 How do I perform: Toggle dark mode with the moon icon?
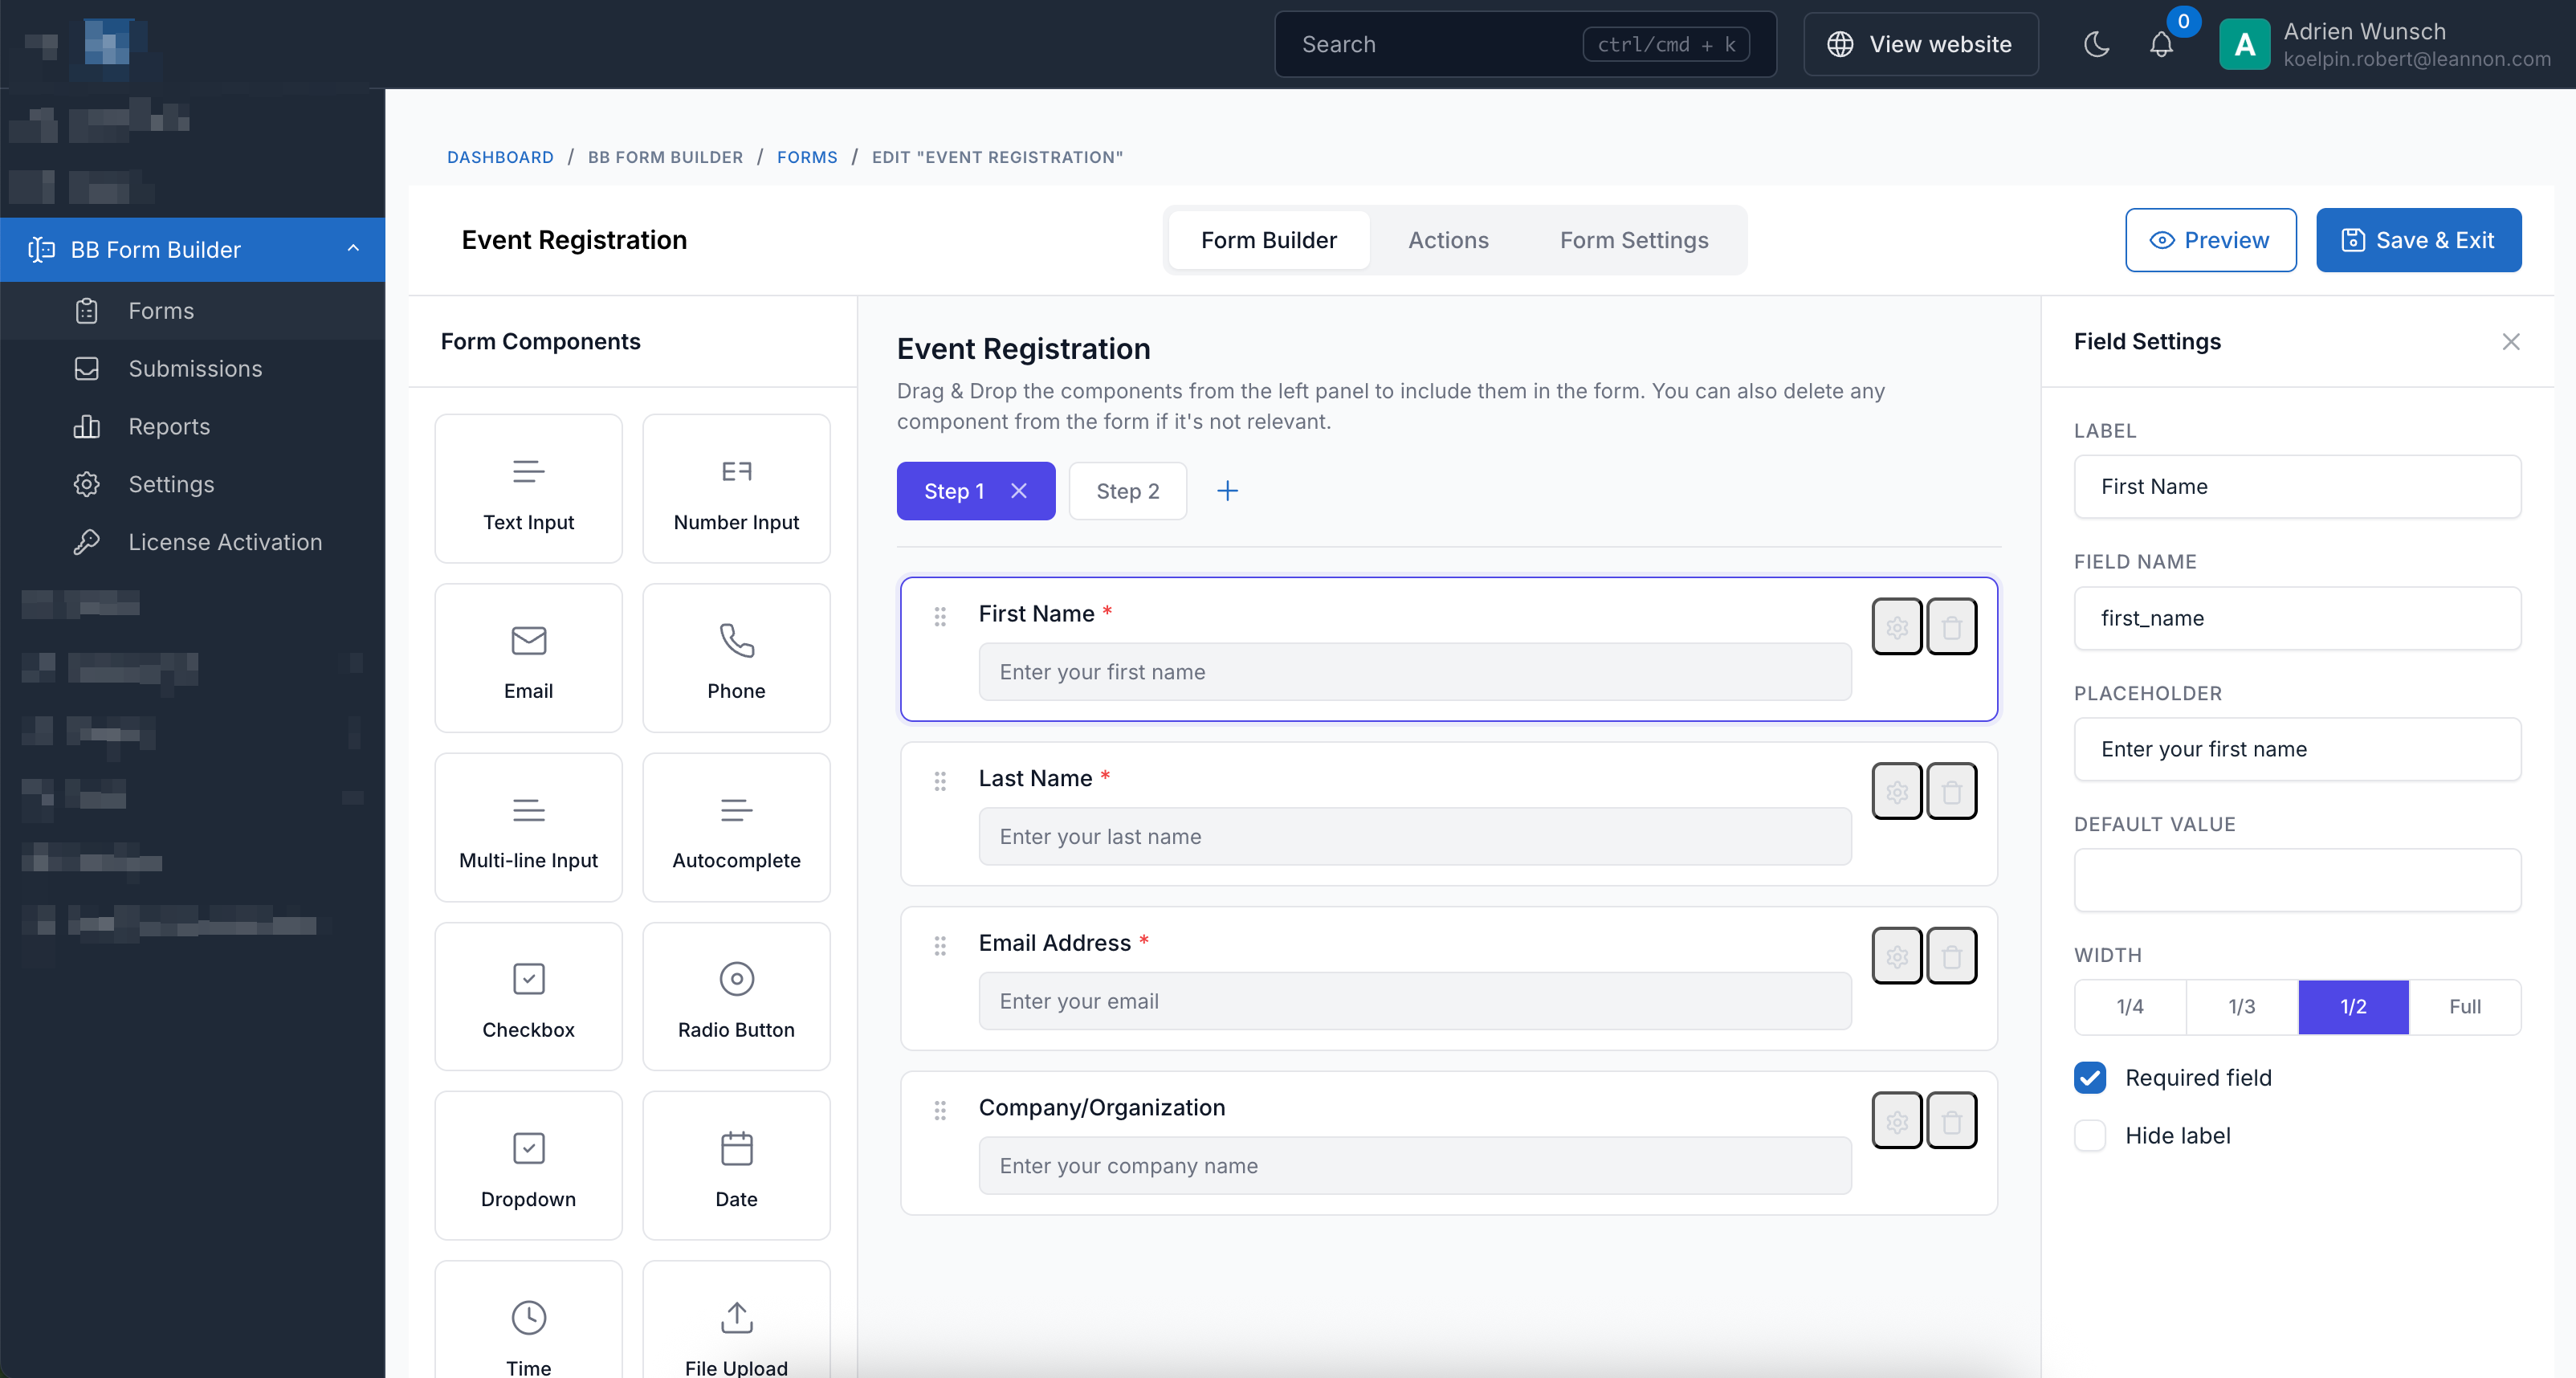(x=2096, y=44)
